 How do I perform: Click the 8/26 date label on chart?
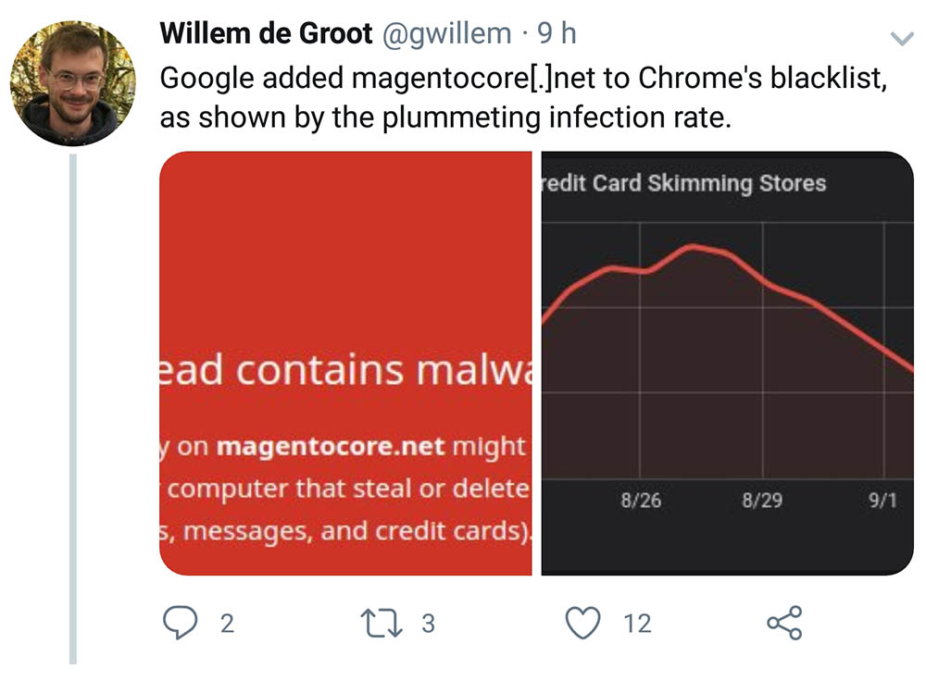point(641,501)
